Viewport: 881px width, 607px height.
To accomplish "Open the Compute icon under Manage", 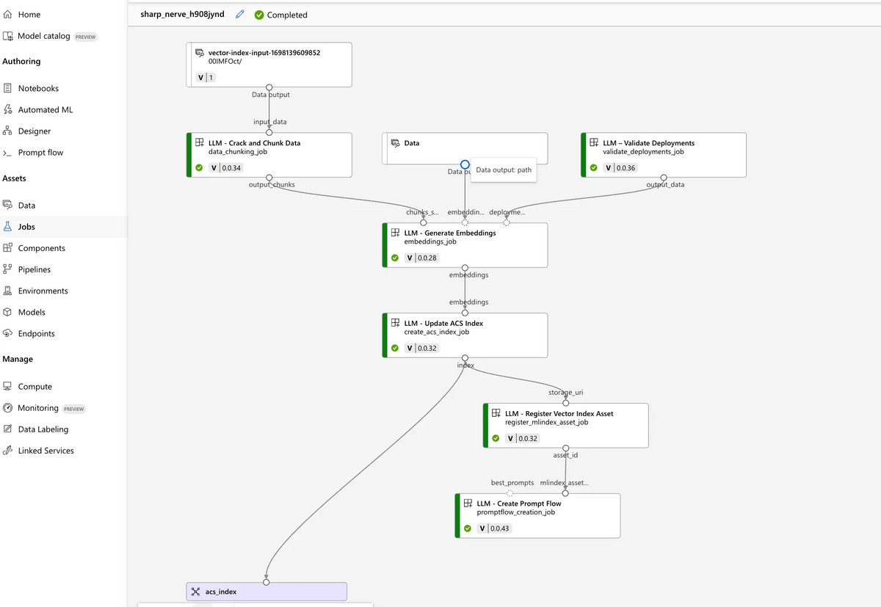I will pyautogui.click(x=9, y=386).
